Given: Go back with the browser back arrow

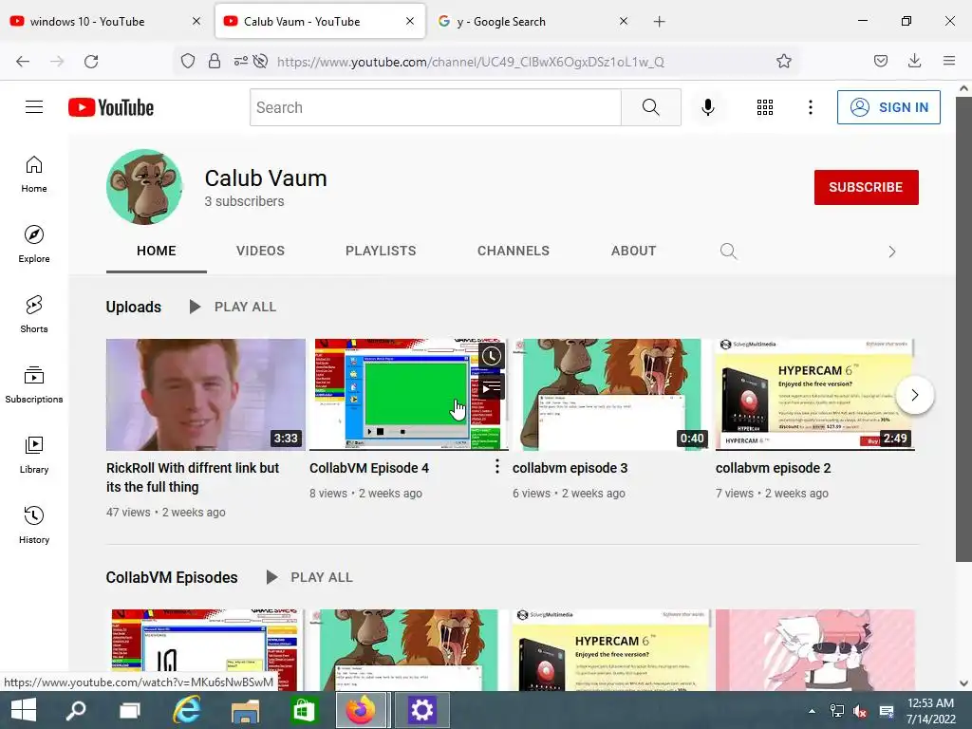Looking at the screenshot, I should (x=23, y=61).
